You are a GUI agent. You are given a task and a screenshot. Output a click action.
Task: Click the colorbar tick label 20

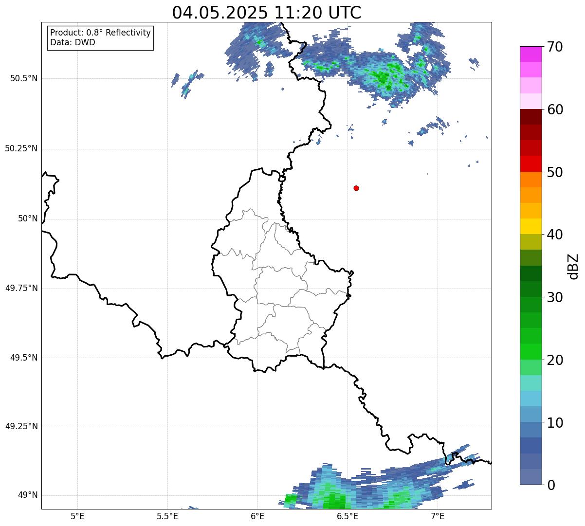click(x=555, y=360)
